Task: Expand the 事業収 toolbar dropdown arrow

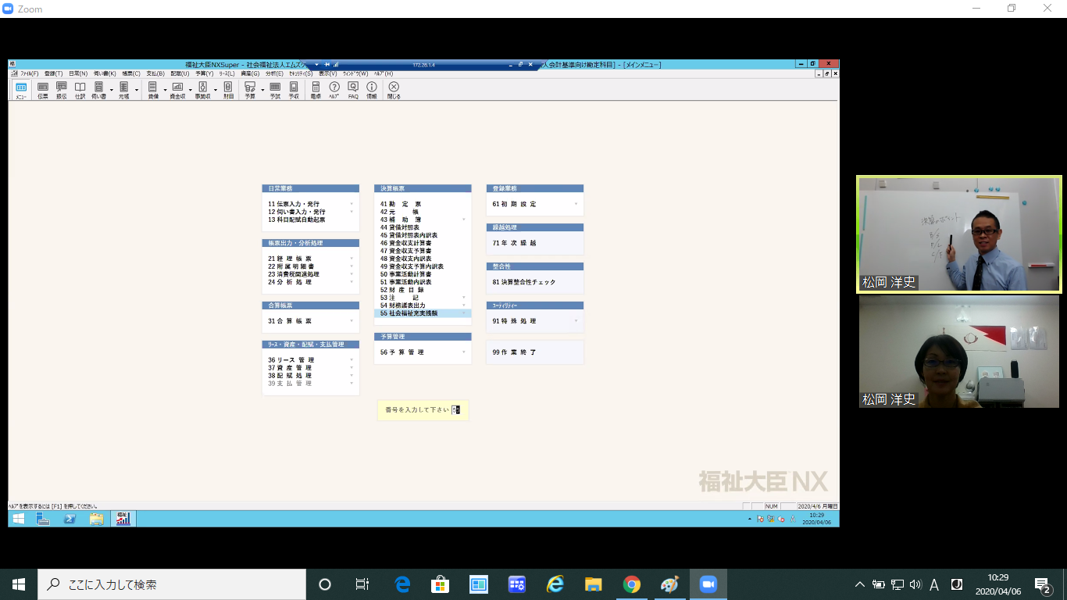Action: 215,90
